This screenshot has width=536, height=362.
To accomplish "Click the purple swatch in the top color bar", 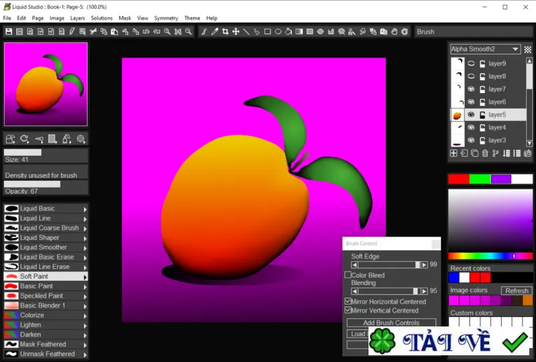I will tap(500, 179).
